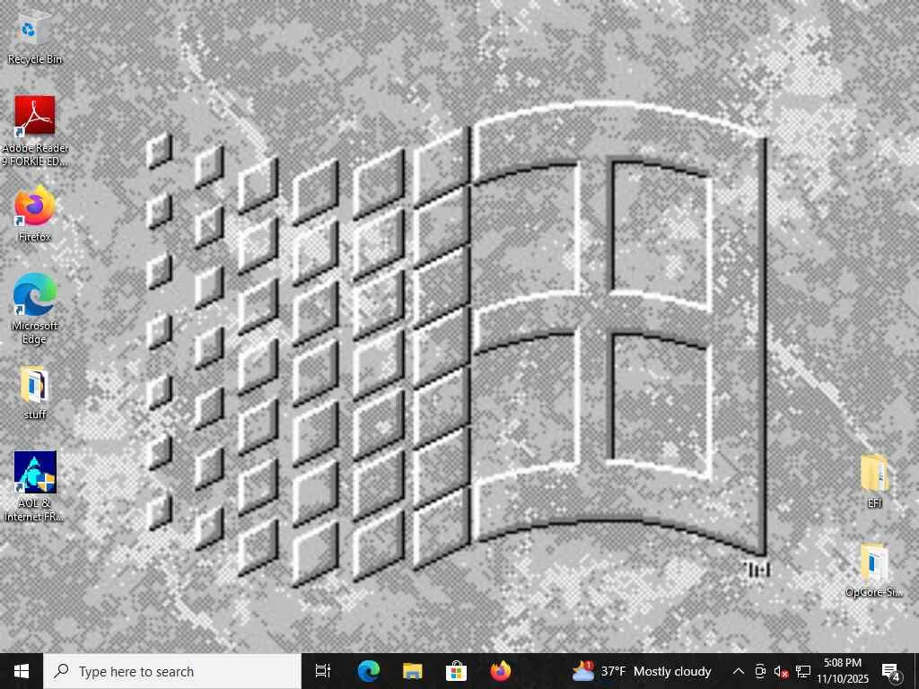
Task: Select the EFI folder on the desktop
Action: point(874,482)
